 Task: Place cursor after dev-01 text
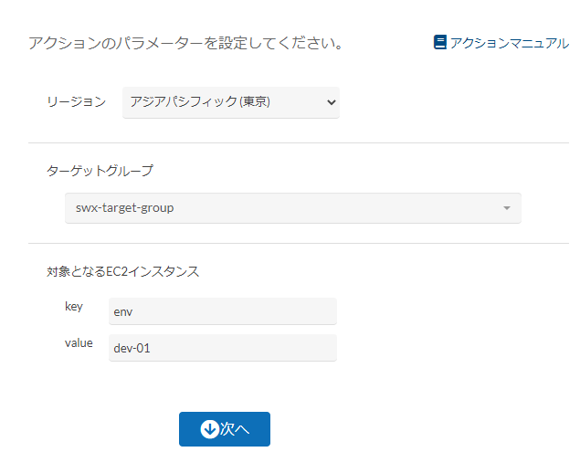[x=152, y=348]
